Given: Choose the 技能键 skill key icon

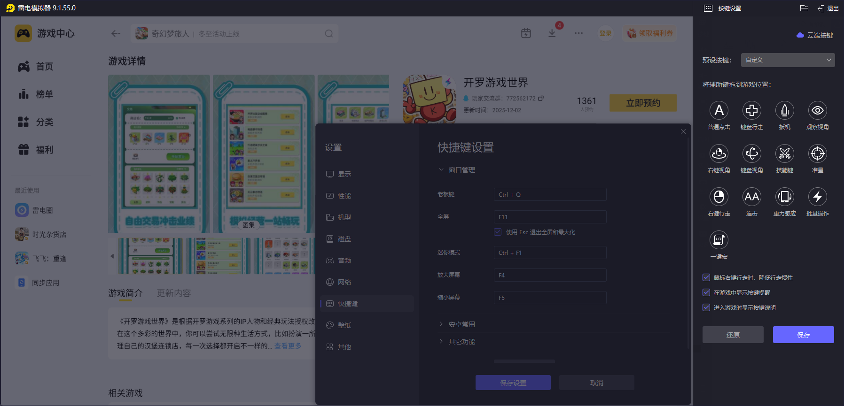Looking at the screenshot, I should click(785, 153).
